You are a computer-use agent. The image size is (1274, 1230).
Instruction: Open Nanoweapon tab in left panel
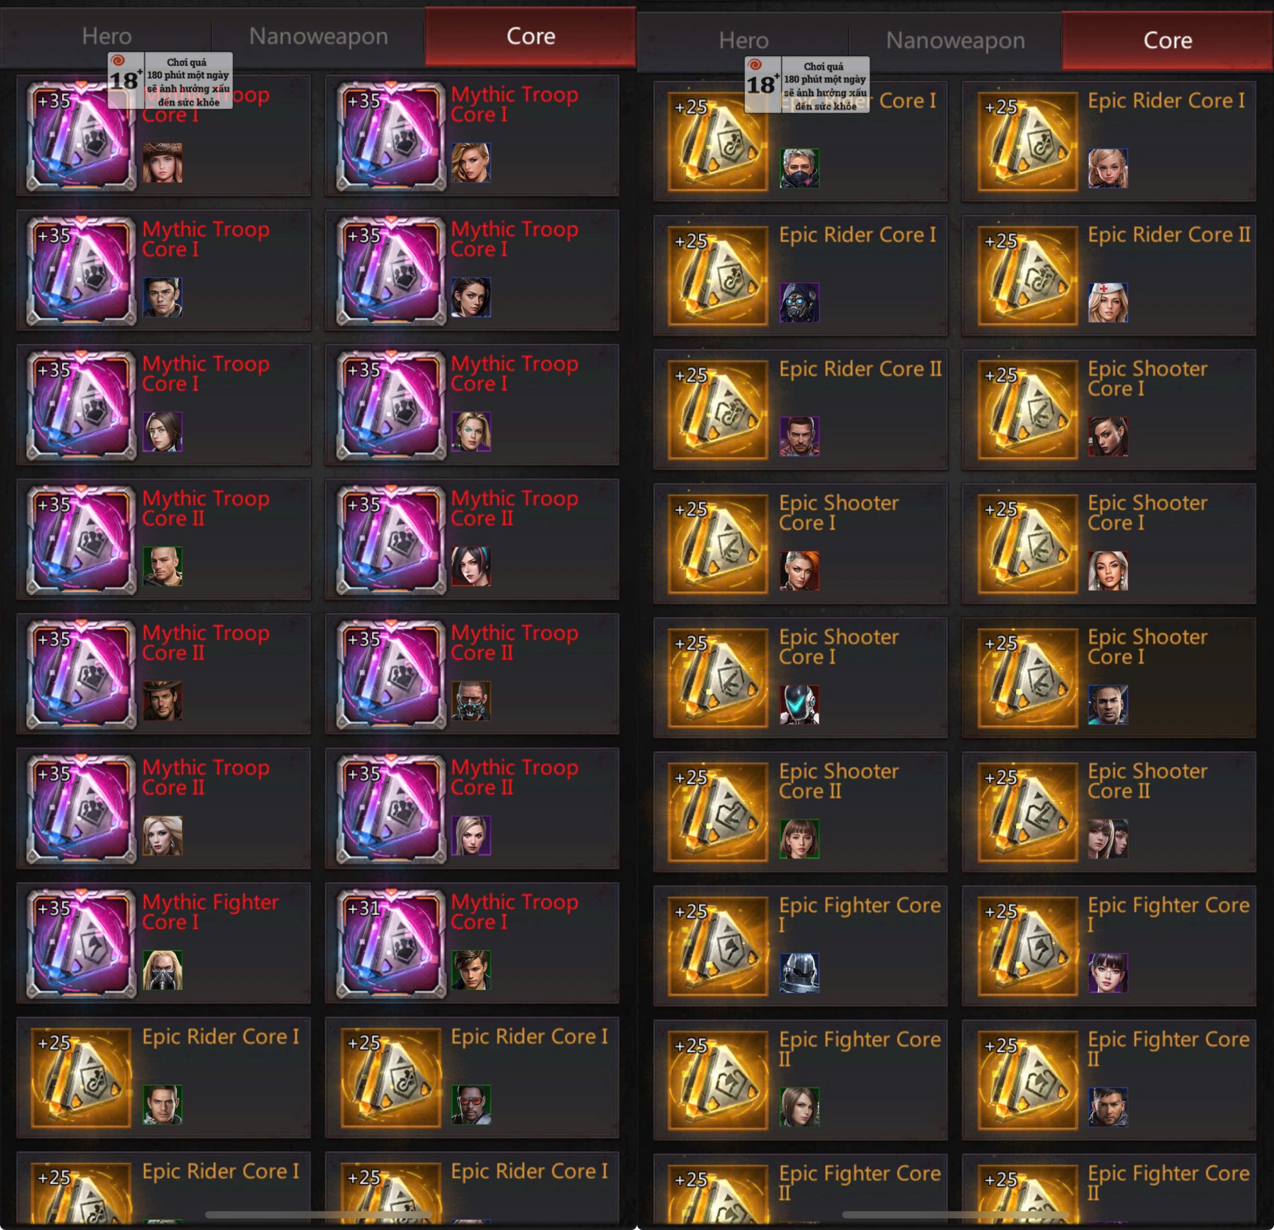(318, 36)
